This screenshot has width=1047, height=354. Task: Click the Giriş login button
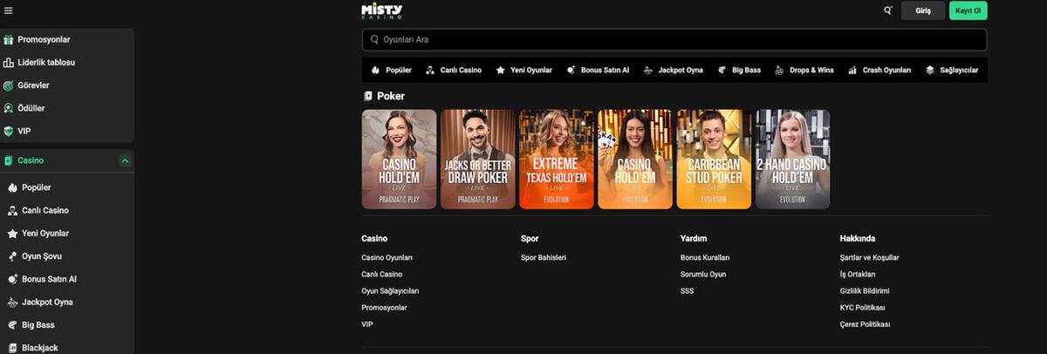click(x=923, y=10)
